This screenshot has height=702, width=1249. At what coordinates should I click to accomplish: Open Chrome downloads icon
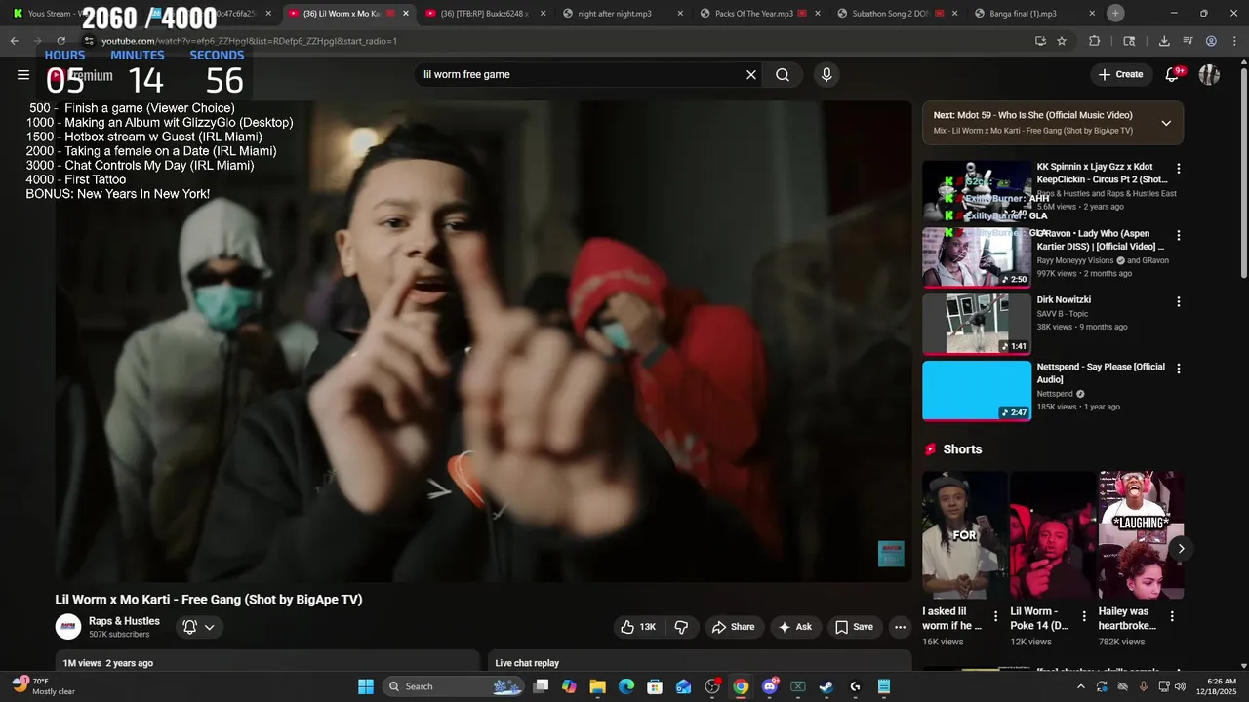[x=1164, y=41]
